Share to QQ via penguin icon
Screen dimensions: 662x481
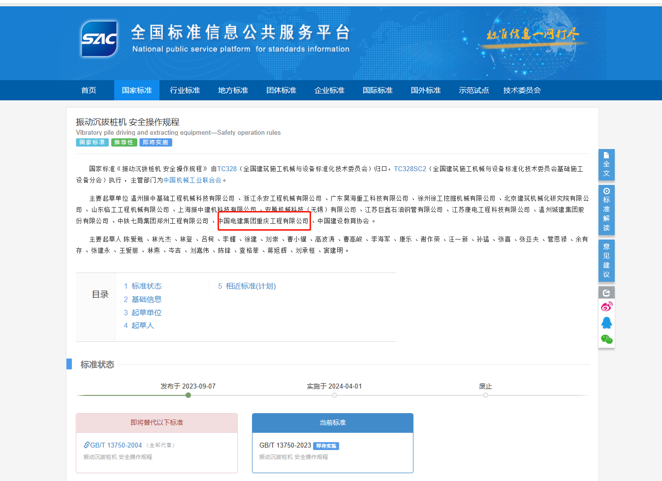coord(606,323)
